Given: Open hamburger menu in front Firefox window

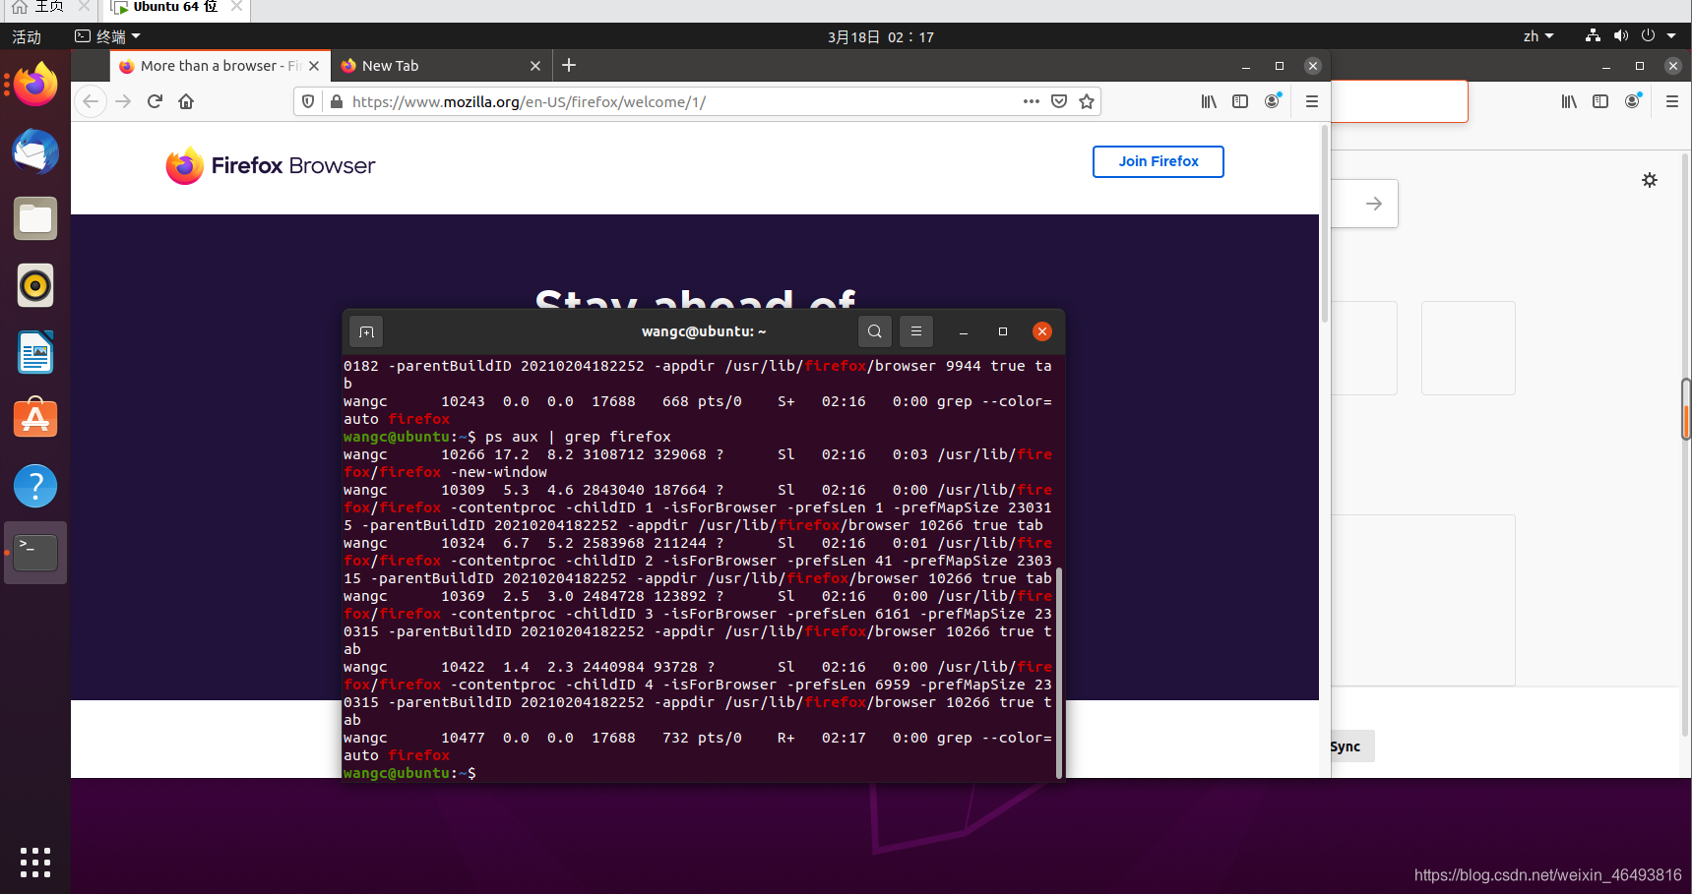Looking at the screenshot, I should (x=1311, y=101).
